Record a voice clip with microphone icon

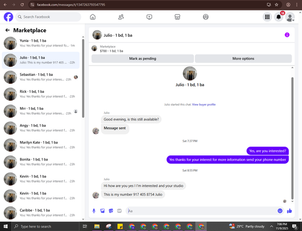(94, 210)
